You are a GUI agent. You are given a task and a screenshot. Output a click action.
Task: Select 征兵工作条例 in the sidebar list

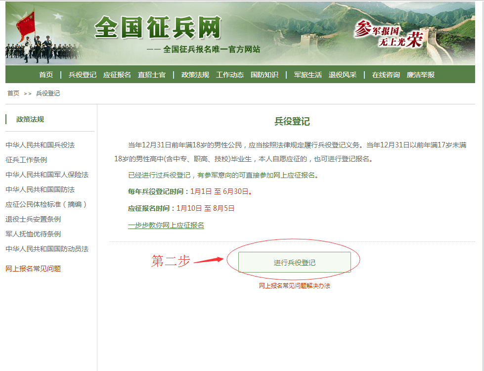(x=26, y=160)
